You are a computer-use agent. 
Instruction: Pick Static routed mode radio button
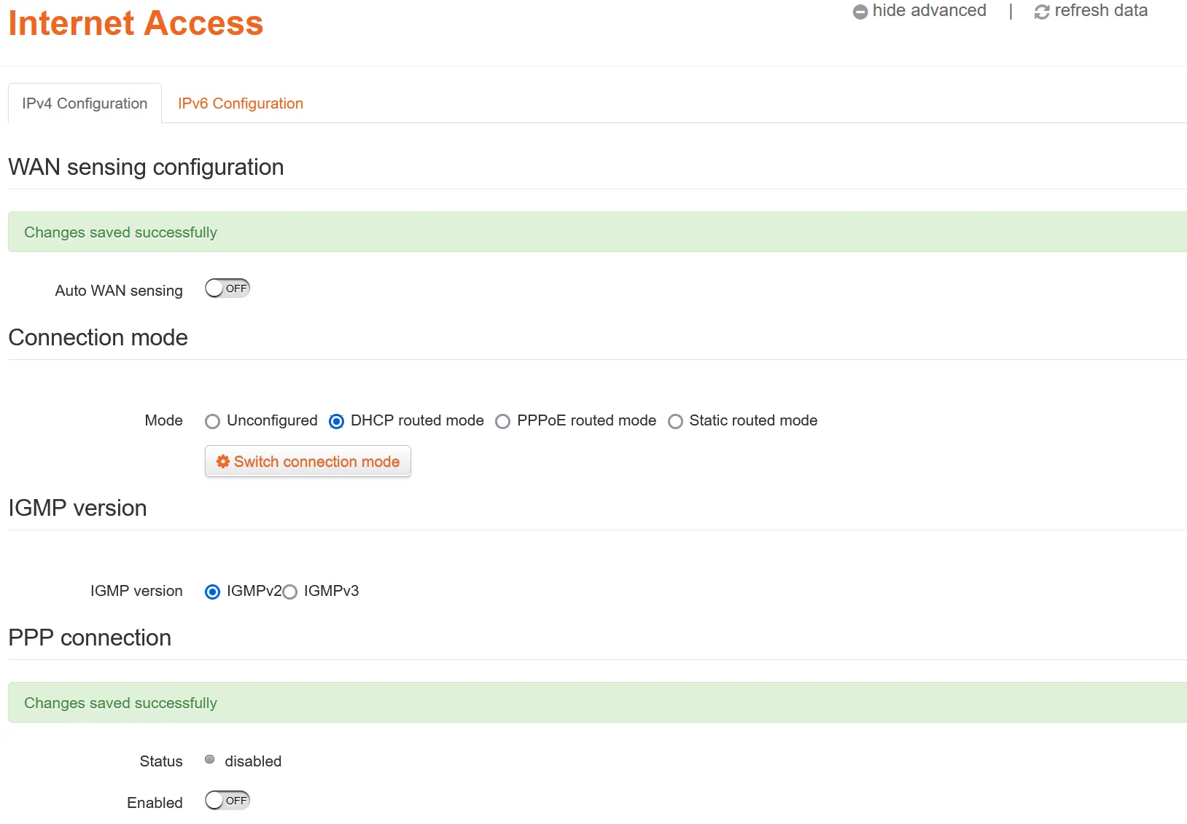(x=676, y=421)
